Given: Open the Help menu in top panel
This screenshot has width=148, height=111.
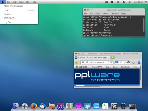Looking at the screenshot, I should click(x=34, y=2).
